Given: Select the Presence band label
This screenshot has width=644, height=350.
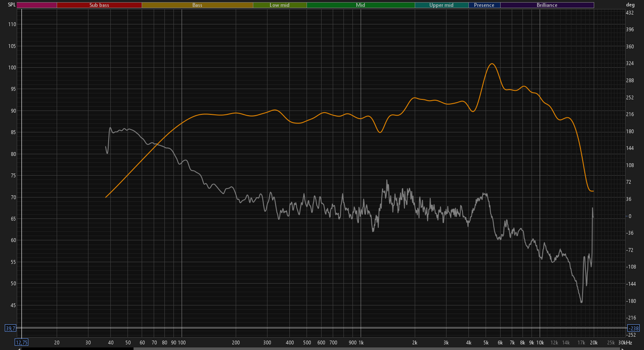Looking at the screenshot, I should [484, 5].
